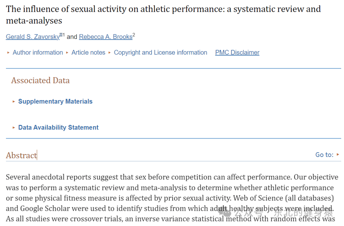The height and width of the screenshot is (226, 344).
Task: Click the triangle arrow before Copyright and License
Action: [110, 52]
